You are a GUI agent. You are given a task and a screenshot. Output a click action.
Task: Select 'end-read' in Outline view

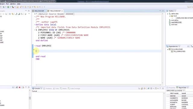pos(174,25)
